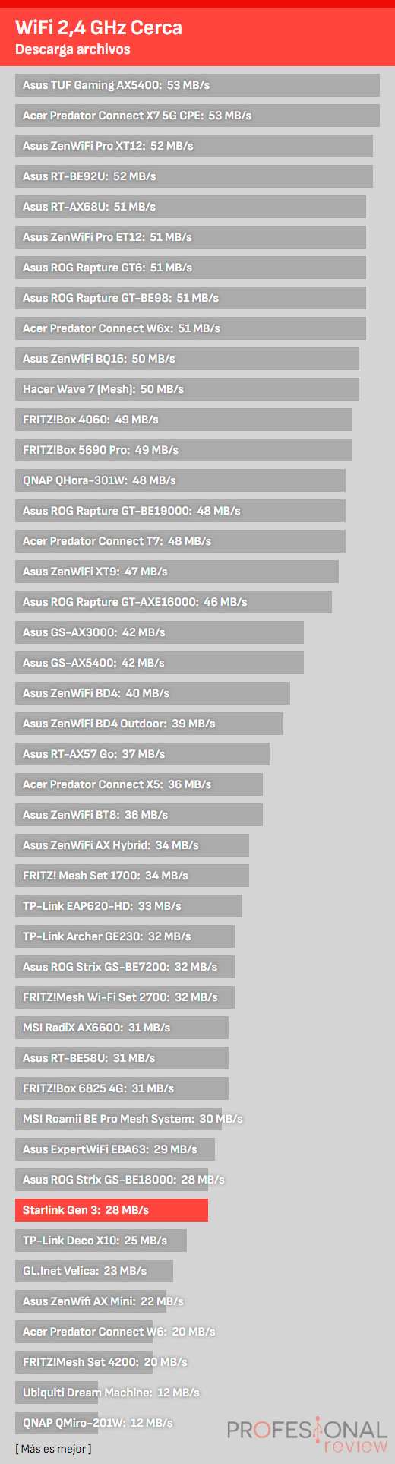Click the Profesional Review logo
395x1464 pixels.
(x=307, y=1436)
